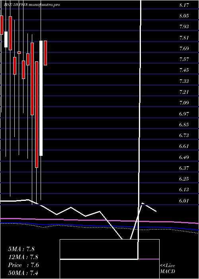This screenshot has width=199, height=279.
Task: Select the 7.45 price level label
Action: tap(184, 70)
